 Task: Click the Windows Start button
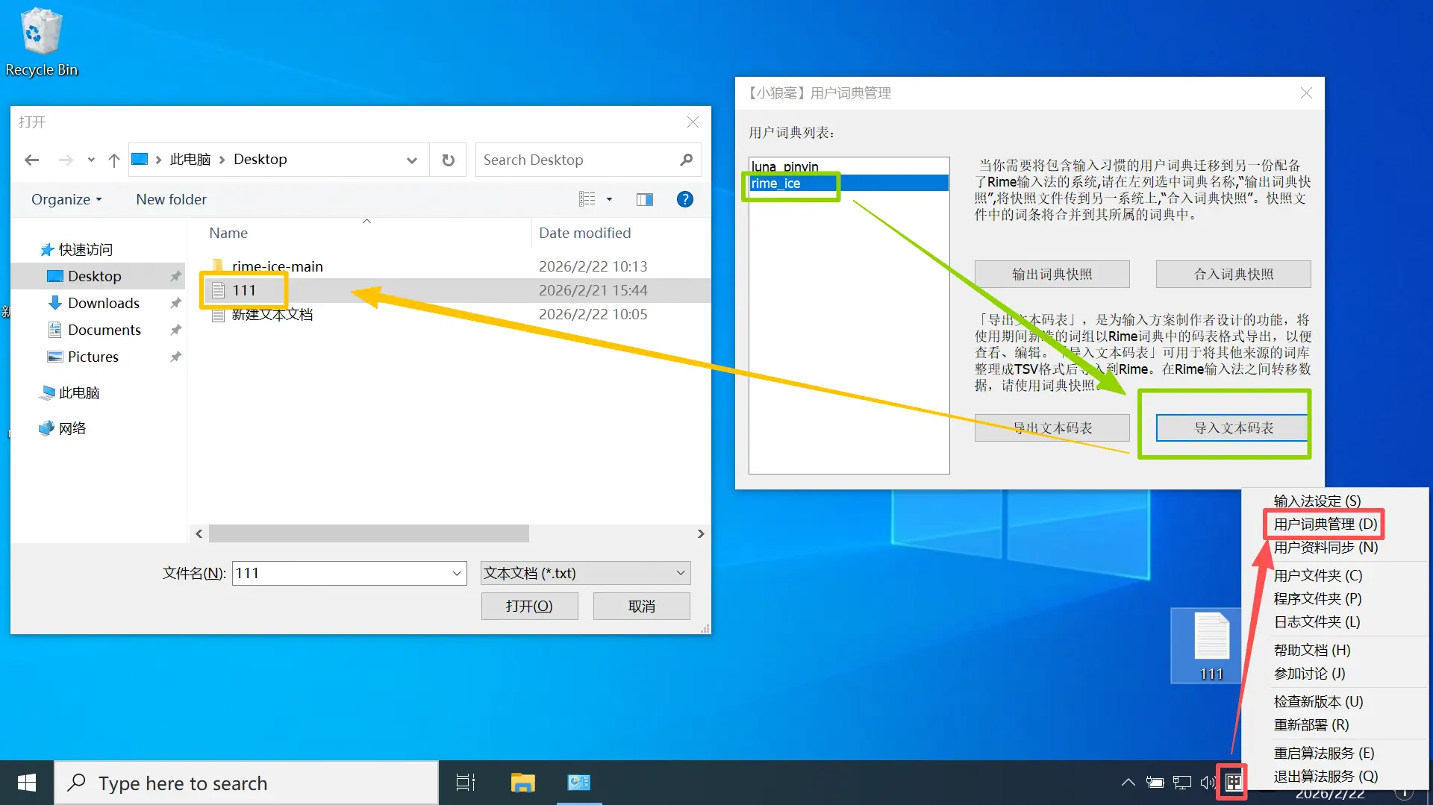click(27, 783)
